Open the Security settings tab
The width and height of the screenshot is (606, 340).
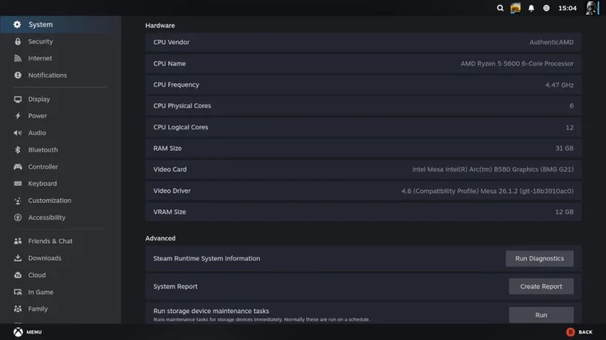[60, 41]
